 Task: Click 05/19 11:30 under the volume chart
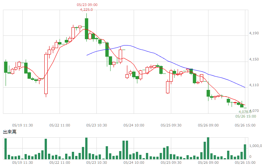22,163
